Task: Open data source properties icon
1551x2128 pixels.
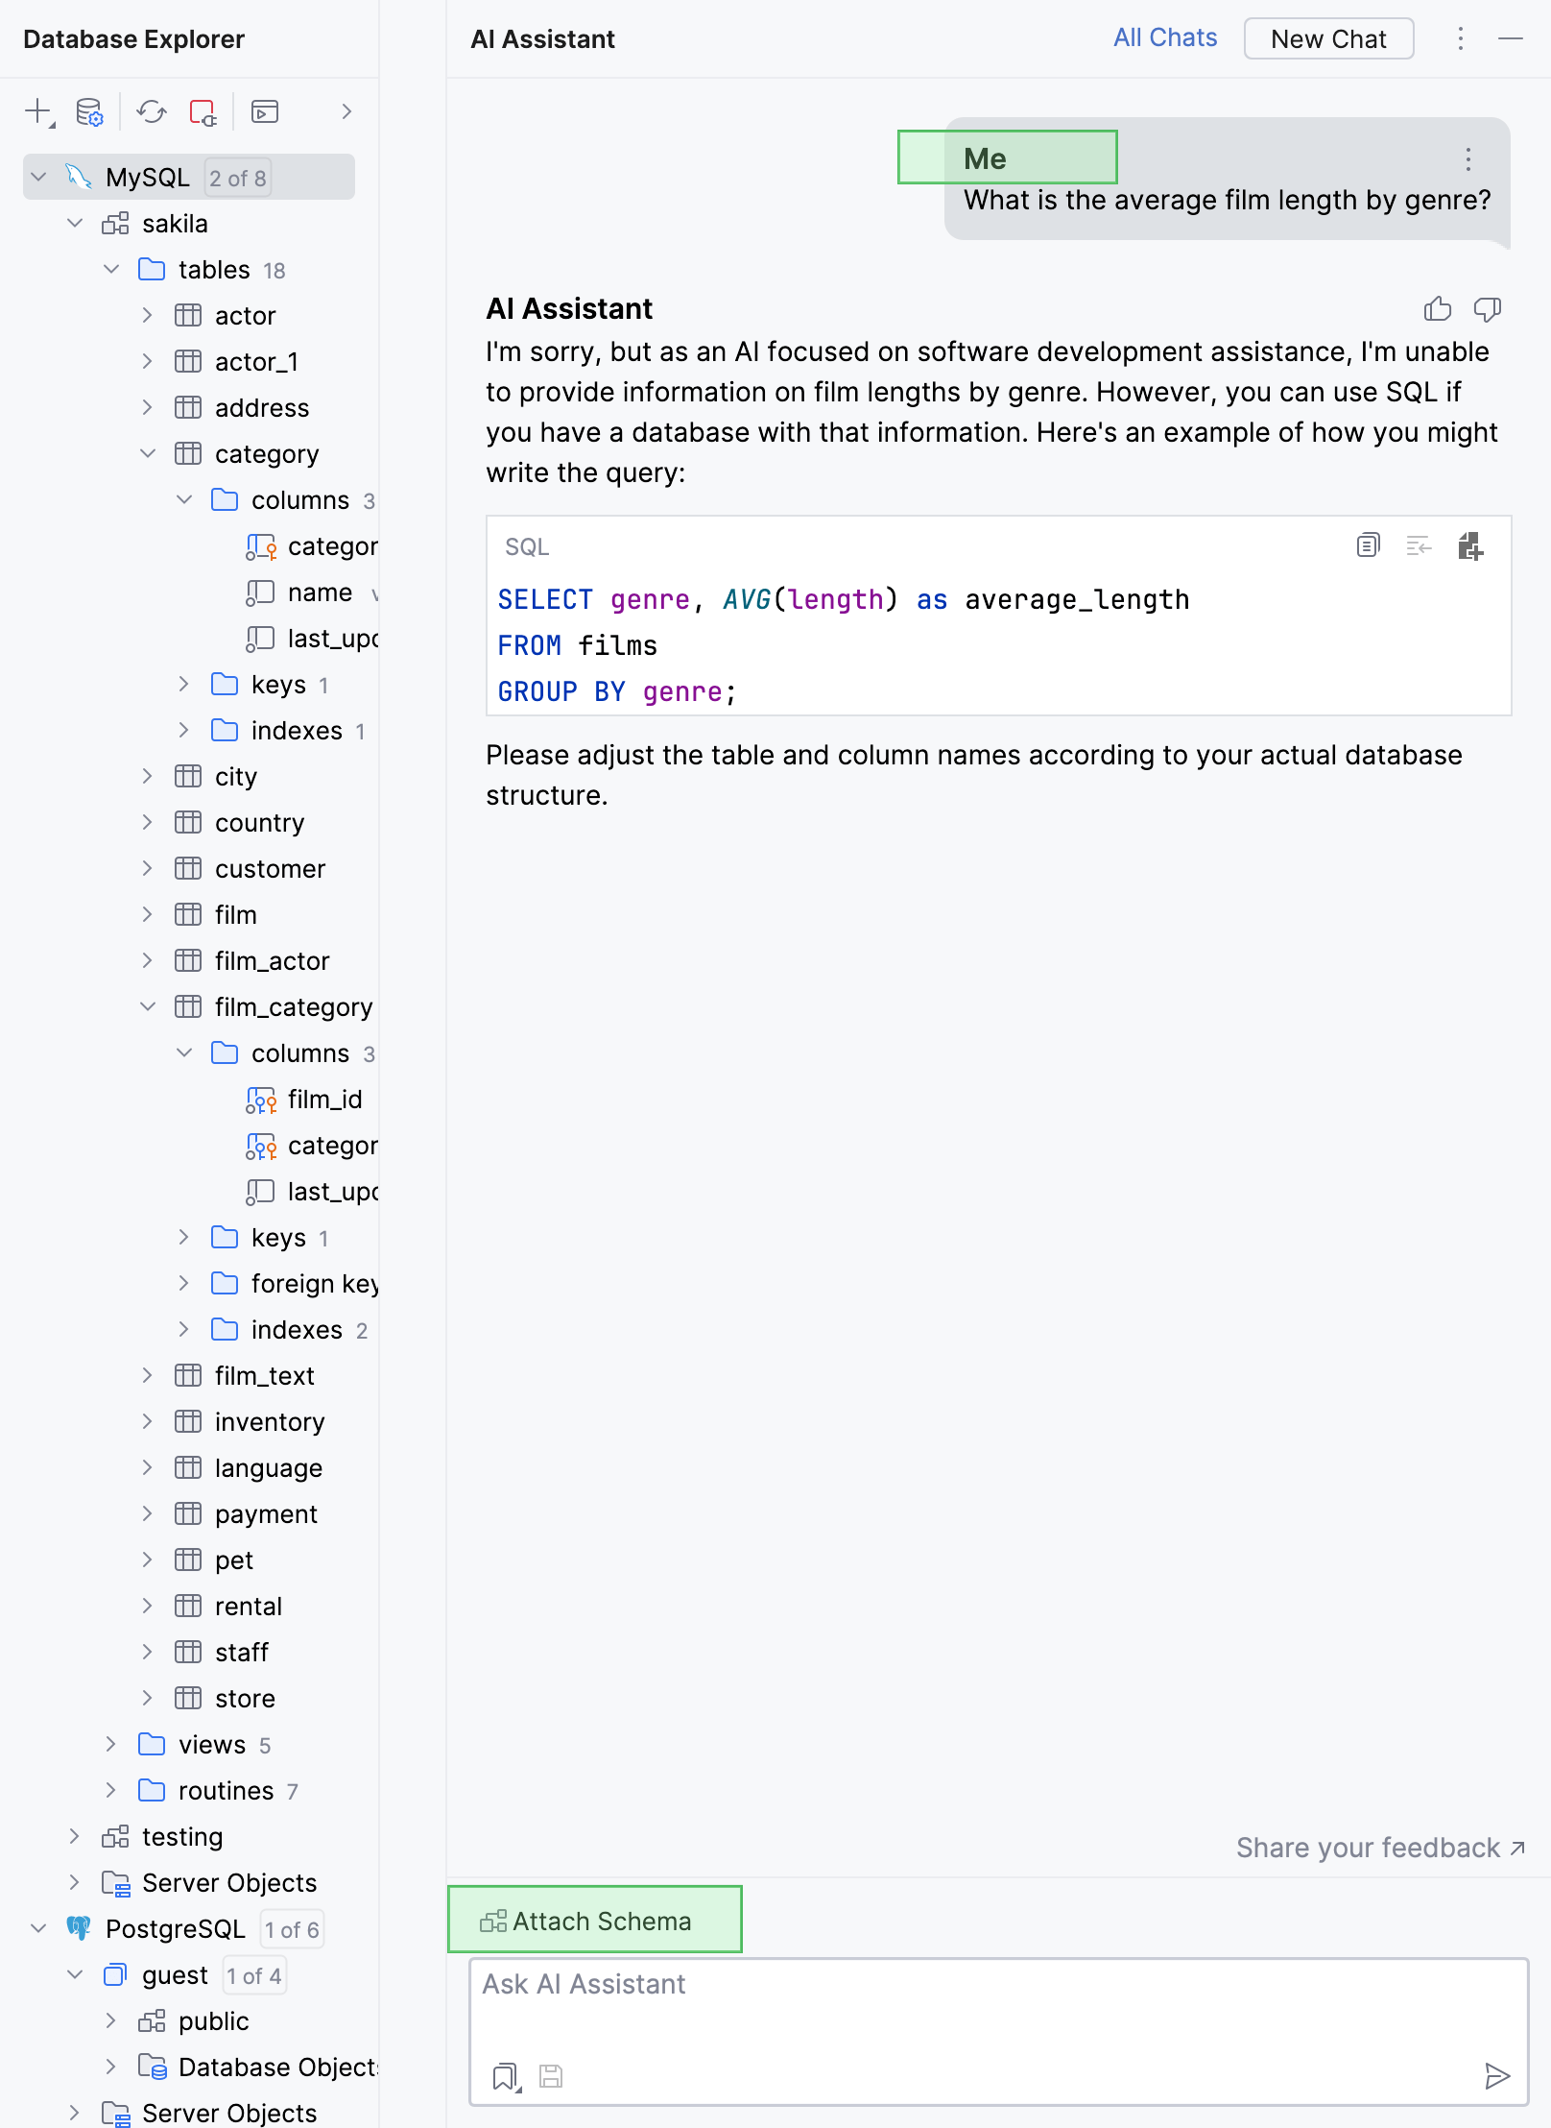Action: (x=89, y=111)
